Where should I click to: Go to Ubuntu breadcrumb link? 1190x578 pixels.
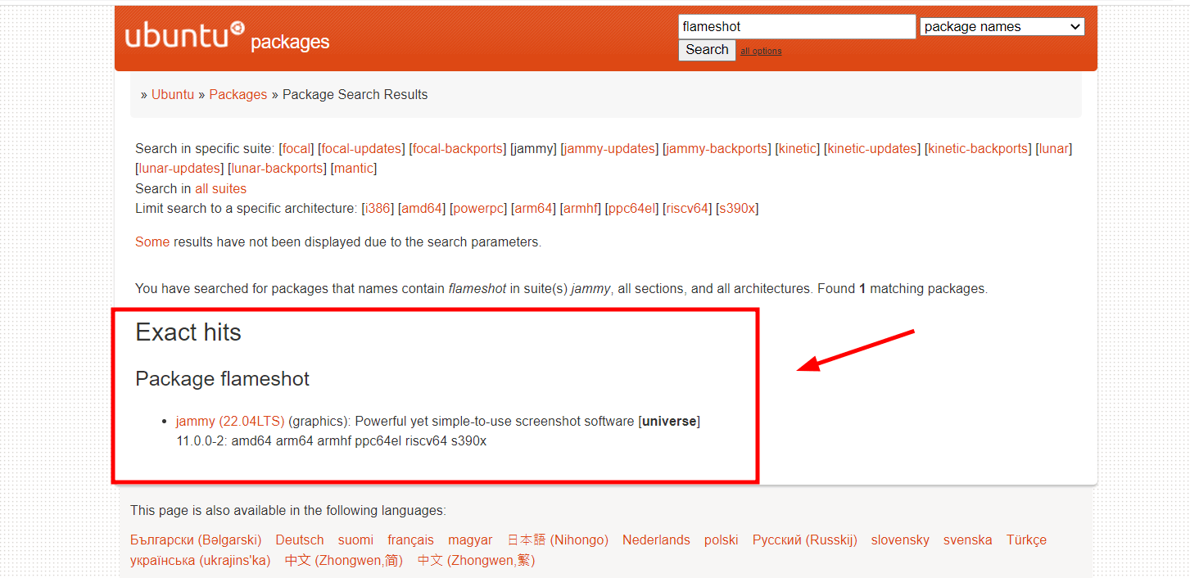173,94
